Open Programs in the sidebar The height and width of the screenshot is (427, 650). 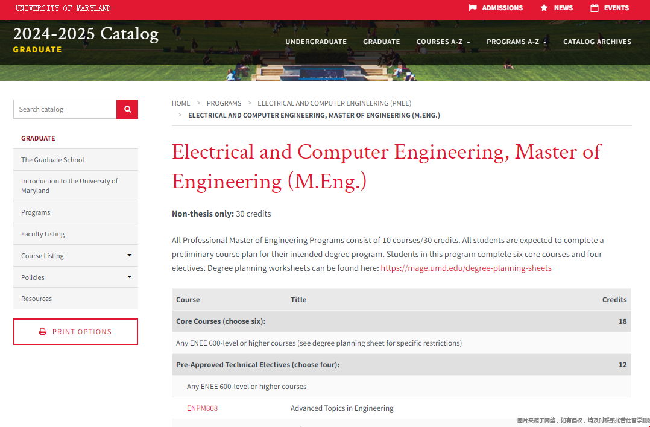tap(75, 212)
